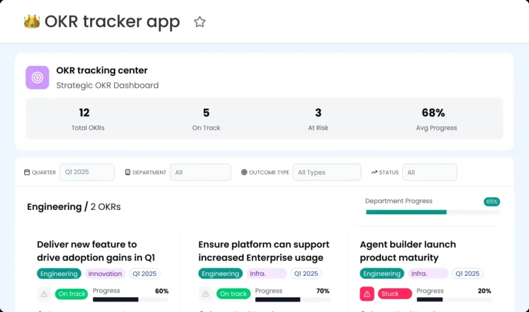Image resolution: width=529 pixels, height=312 pixels.
Task: Click Engineering tag on Deliver new feature card
Action: click(59, 274)
